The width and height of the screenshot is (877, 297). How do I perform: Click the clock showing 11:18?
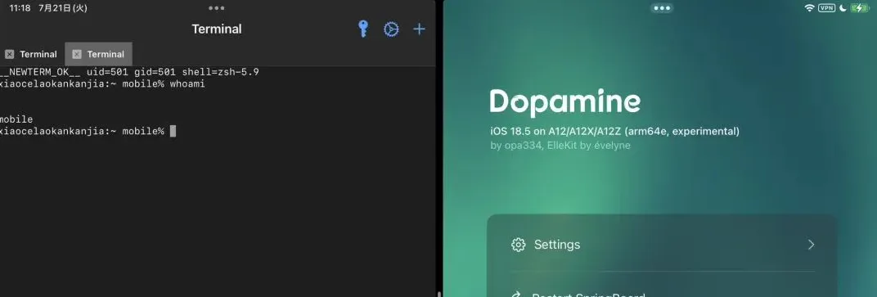(20, 8)
